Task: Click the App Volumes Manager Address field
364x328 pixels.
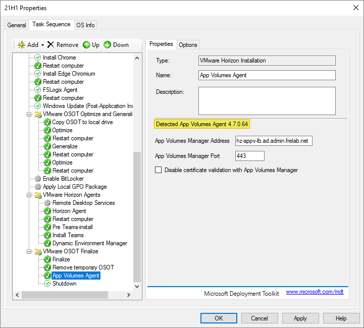Action: point(274,141)
